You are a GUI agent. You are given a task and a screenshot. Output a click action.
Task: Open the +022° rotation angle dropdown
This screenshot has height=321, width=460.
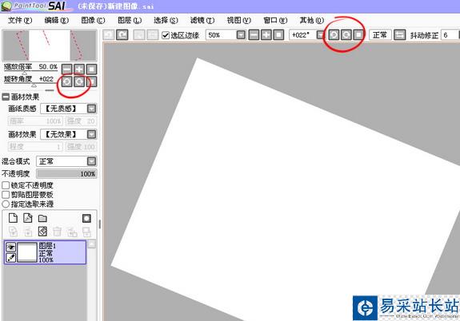coord(320,35)
